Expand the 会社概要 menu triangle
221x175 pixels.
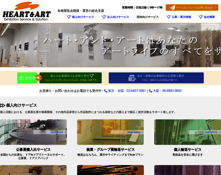click(x=201, y=17)
